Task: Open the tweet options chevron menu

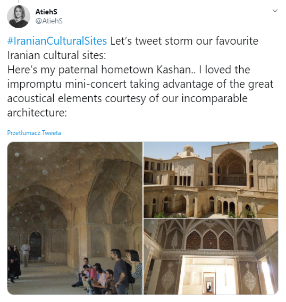Action: (x=275, y=11)
